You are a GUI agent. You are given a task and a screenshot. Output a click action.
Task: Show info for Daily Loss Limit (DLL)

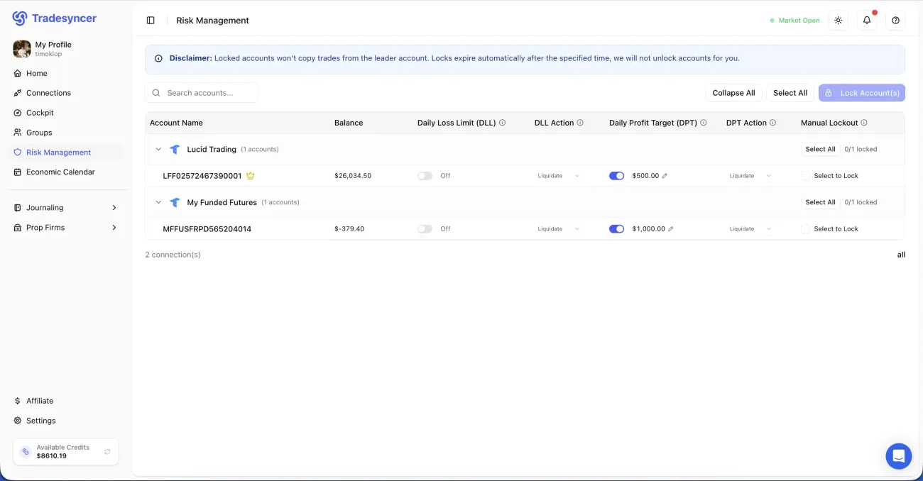pyautogui.click(x=502, y=123)
